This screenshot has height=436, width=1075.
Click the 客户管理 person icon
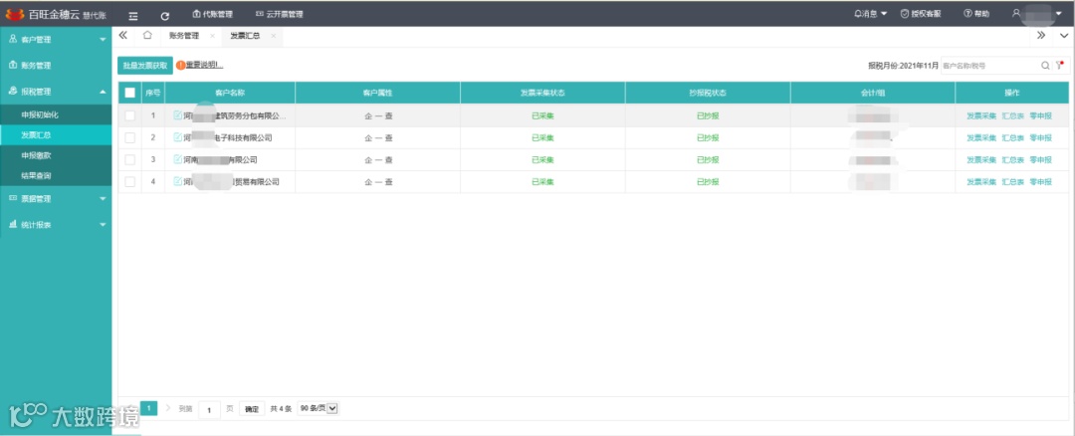coord(12,40)
